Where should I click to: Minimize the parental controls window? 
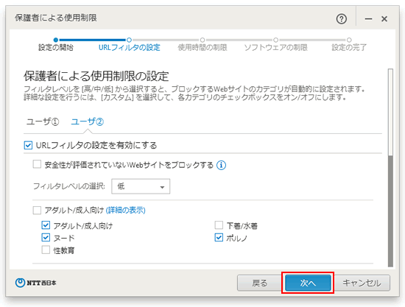369,19
